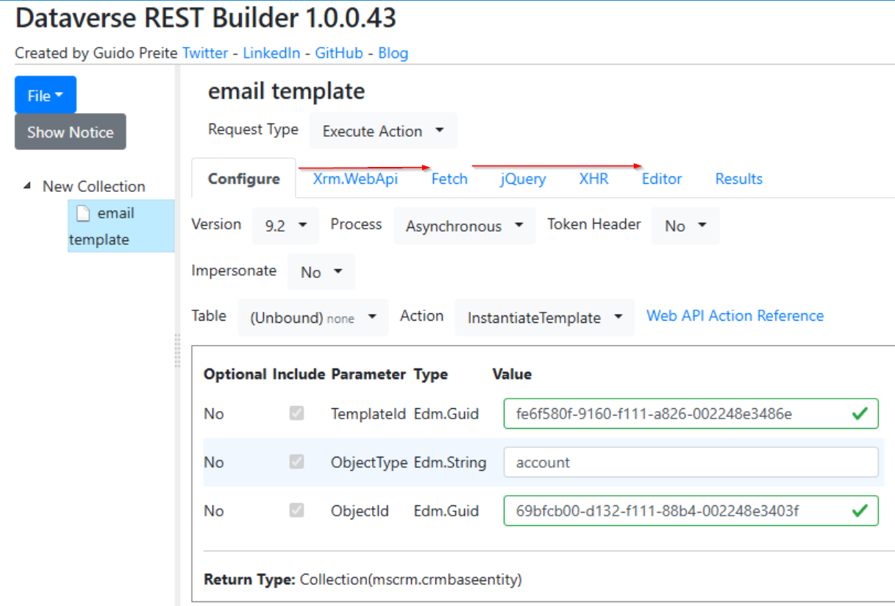The image size is (895, 606).
Task: Switch to the Results tab
Action: (x=738, y=179)
